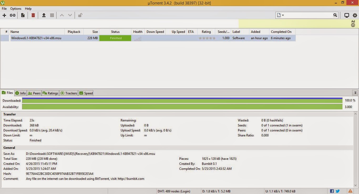
Task: Sort by the Name column header
Action: tap(37, 32)
